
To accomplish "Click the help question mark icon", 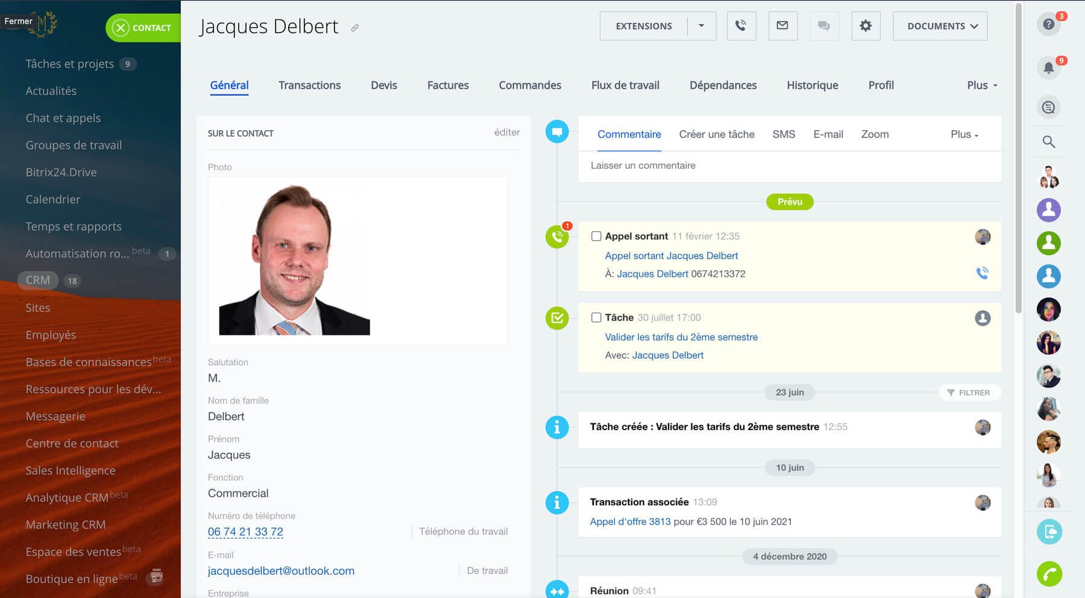I will tap(1049, 25).
